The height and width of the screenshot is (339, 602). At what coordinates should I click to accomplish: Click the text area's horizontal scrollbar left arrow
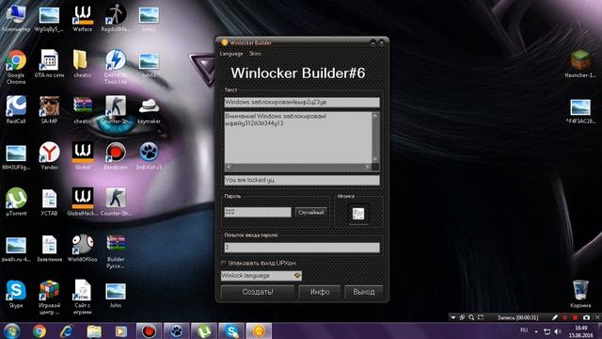click(x=229, y=168)
